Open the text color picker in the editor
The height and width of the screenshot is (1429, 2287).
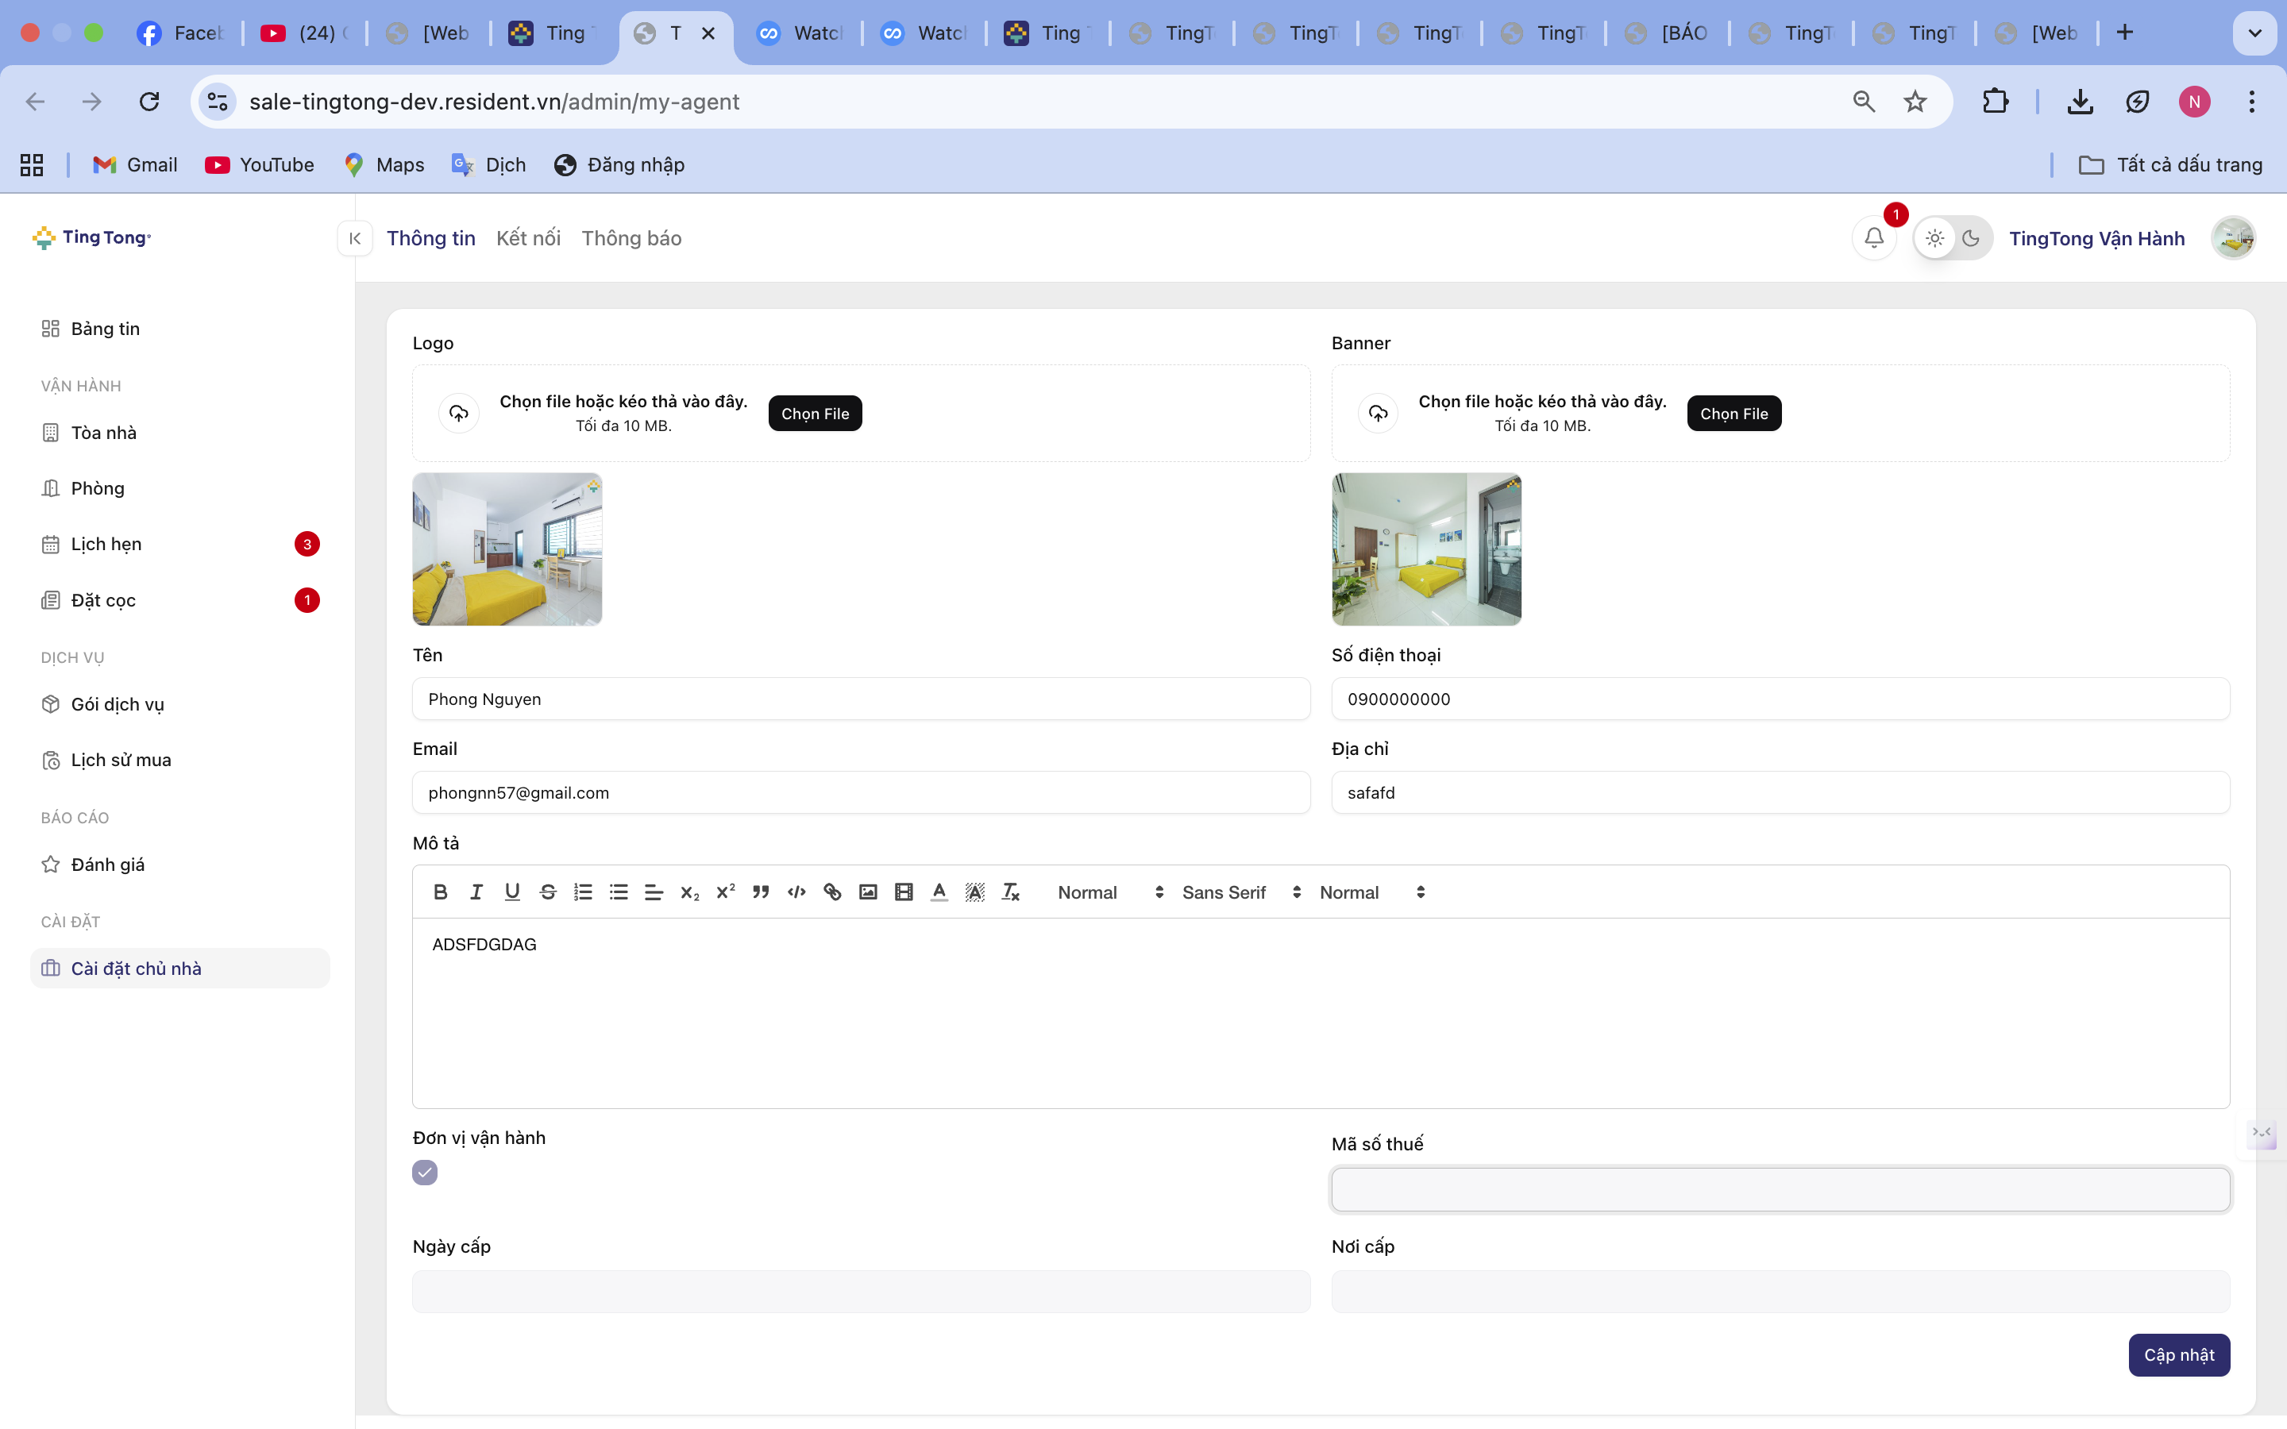click(x=939, y=892)
